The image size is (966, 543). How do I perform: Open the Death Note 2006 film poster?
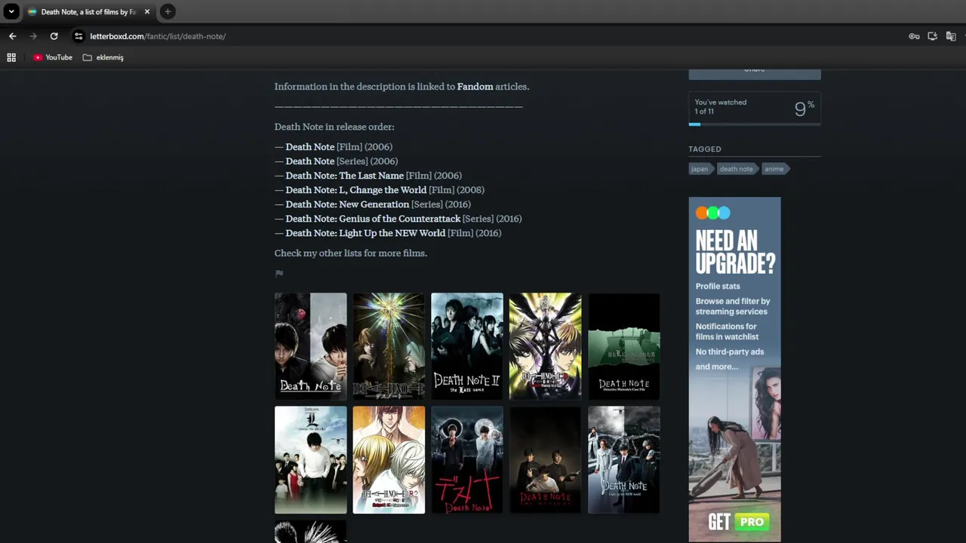coord(310,346)
